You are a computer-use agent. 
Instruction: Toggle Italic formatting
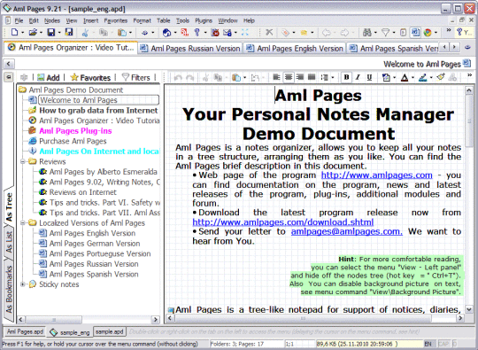[x=358, y=77]
